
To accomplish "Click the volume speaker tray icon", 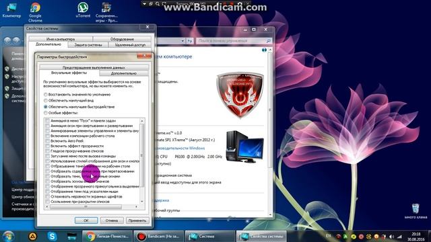I will [x=391, y=236].
